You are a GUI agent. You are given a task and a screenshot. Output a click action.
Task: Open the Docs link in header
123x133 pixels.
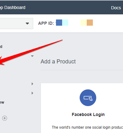click(x=116, y=8)
